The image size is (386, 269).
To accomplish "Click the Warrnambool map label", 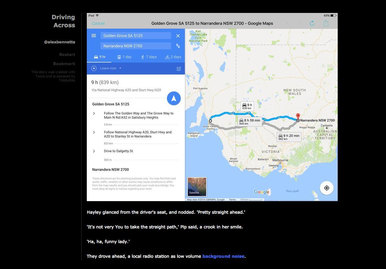I will (253, 169).
